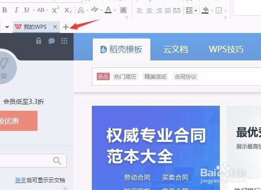Apply distributed alignment
Screen dimensions: 261x190
(176, 11)
